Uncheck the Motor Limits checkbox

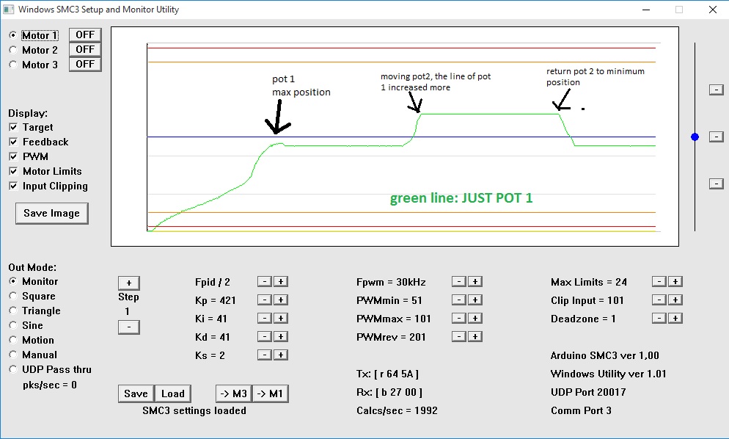click(x=13, y=171)
